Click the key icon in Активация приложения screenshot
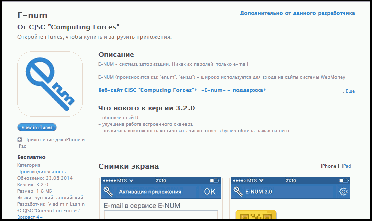This screenshot has height=221, width=372. tap(108, 191)
